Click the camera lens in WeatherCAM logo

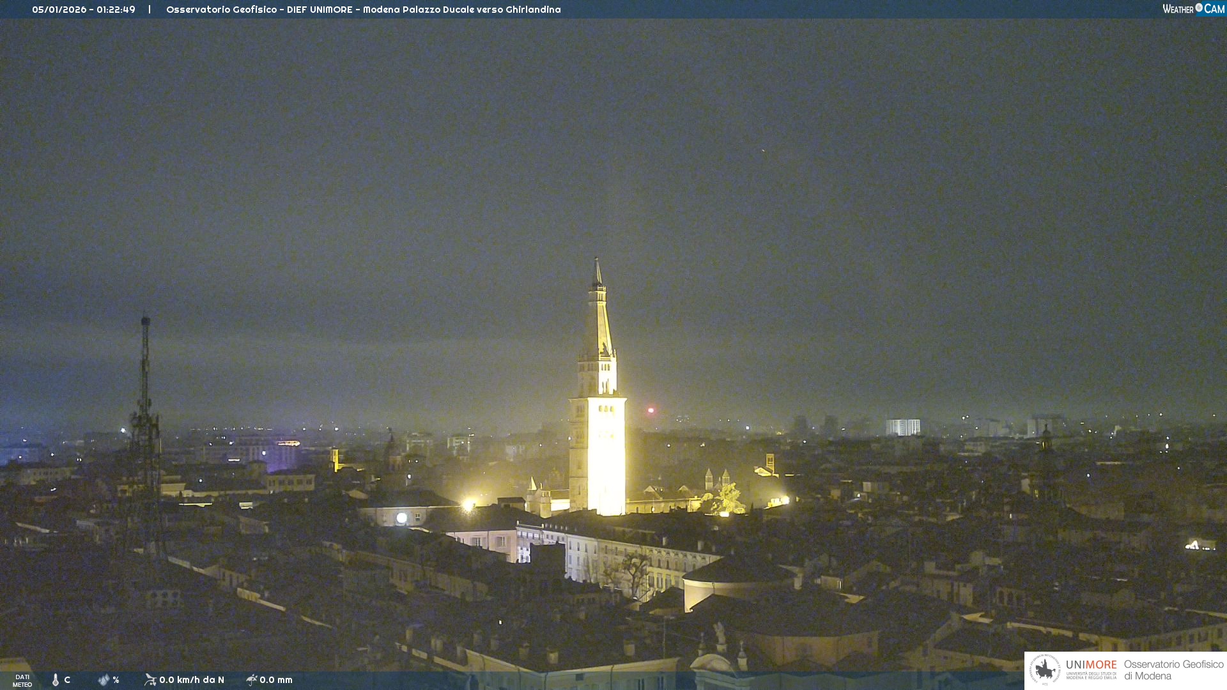(1199, 8)
